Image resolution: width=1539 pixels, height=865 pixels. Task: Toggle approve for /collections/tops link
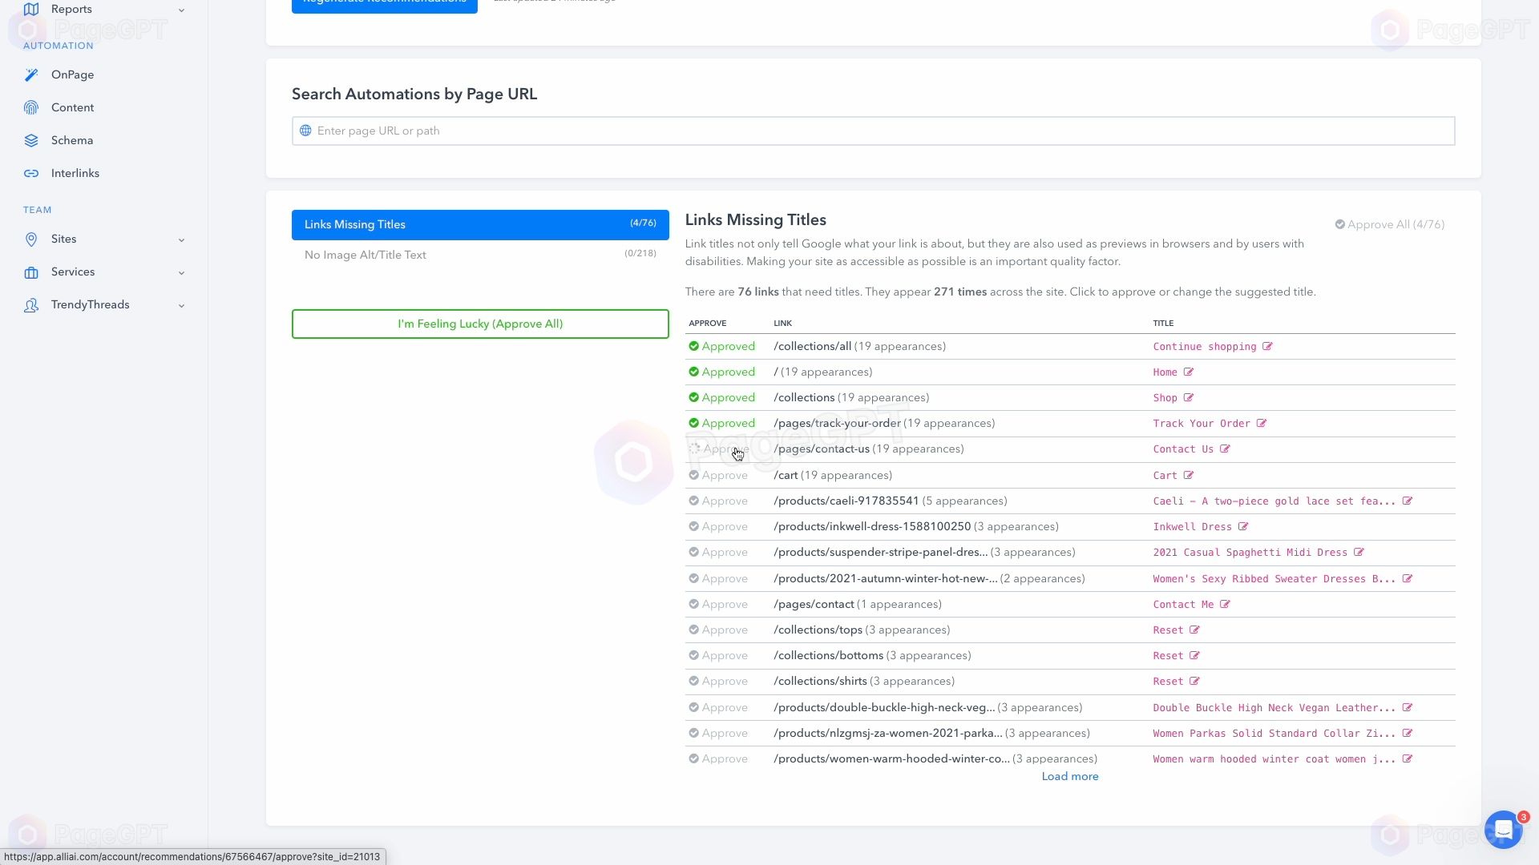[719, 630]
